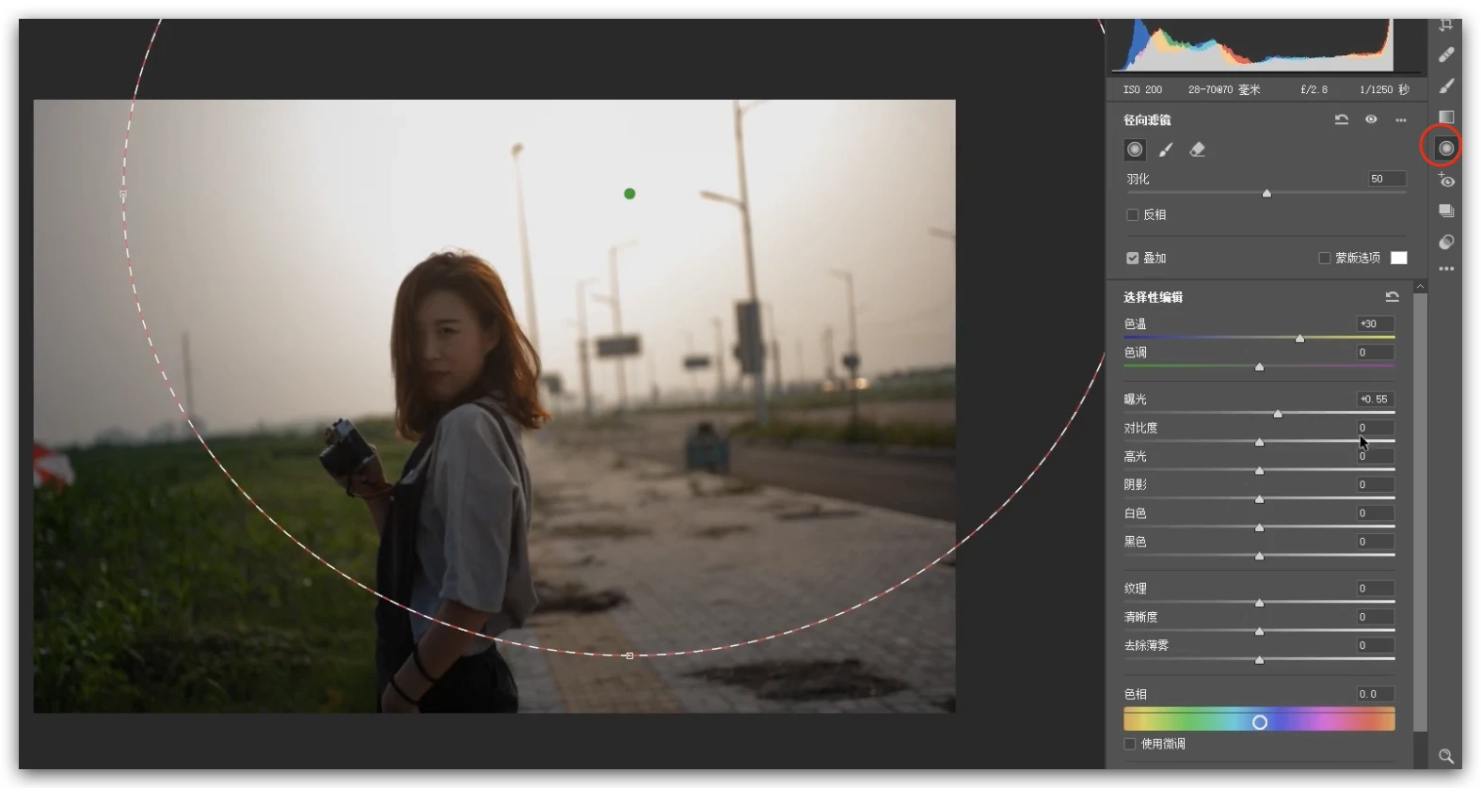Reset the 选择性编辑 adjustments with undo arrow
This screenshot has width=1481, height=788.
coord(1393,296)
